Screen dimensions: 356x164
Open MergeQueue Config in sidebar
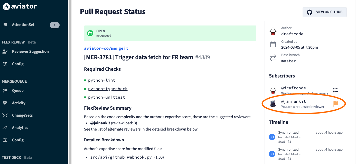tap(17, 140)
